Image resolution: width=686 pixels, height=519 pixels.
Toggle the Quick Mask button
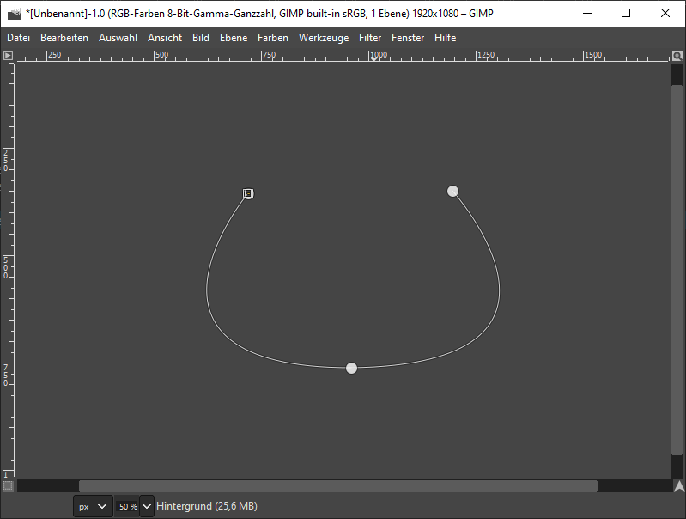[8, 486]
